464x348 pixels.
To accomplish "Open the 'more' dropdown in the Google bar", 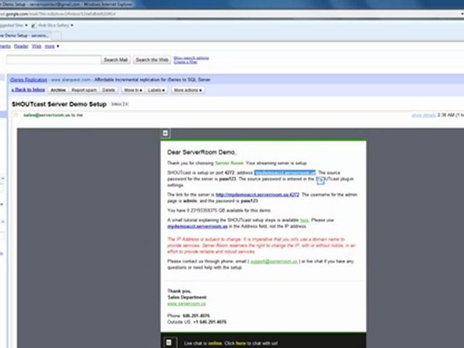I will [52, 46].
